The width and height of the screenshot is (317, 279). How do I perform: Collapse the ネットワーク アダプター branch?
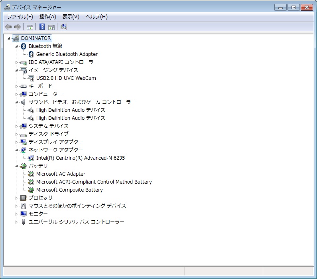(16, 150)
